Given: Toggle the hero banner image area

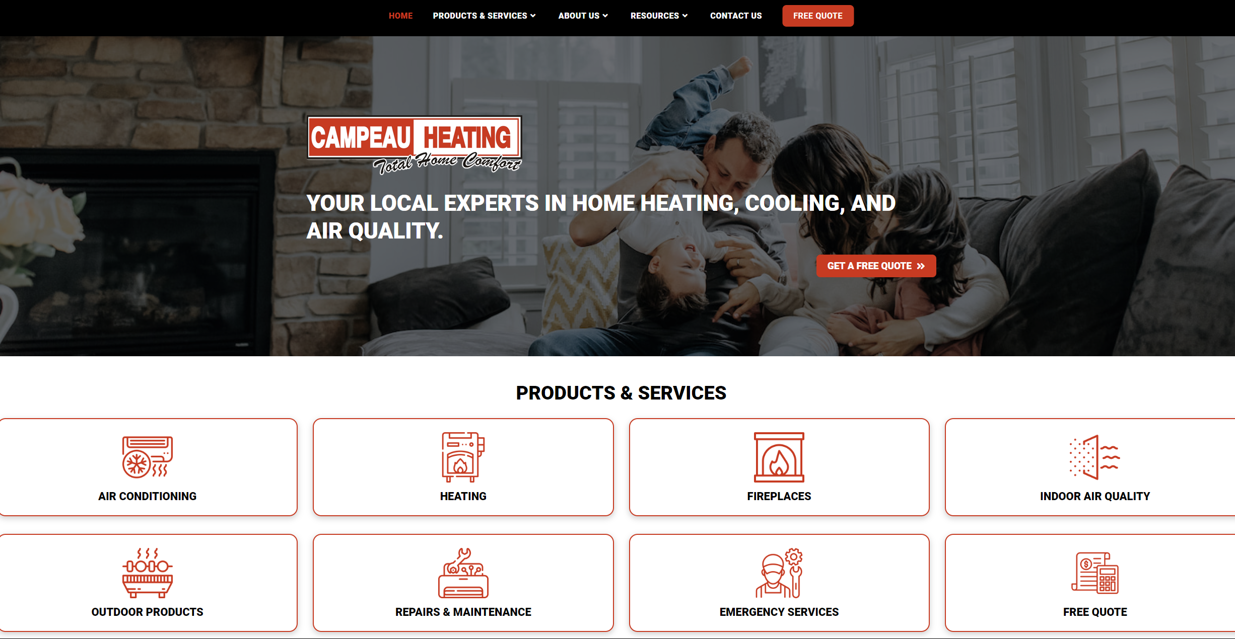Looking at the screenshot, I should click(x=617, y=197).
